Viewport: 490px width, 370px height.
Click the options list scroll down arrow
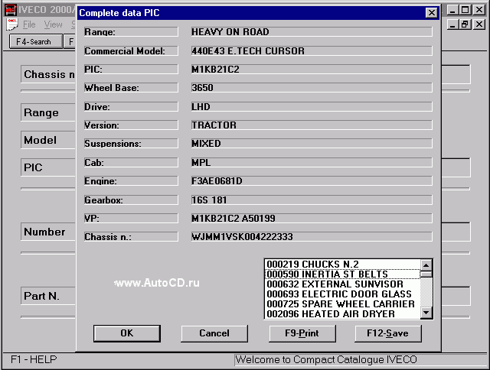tap(426, 313)
